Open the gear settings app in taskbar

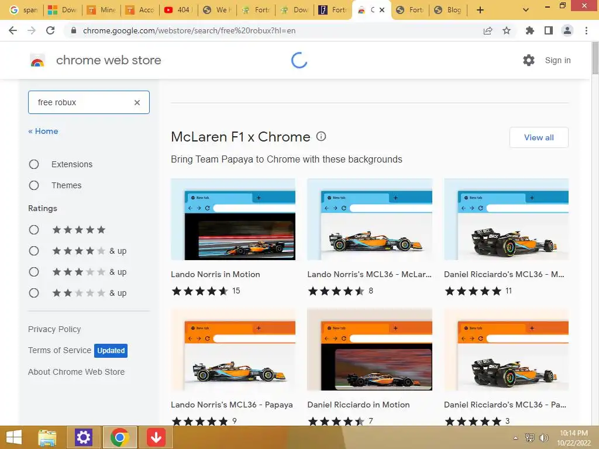click(83, 437)
